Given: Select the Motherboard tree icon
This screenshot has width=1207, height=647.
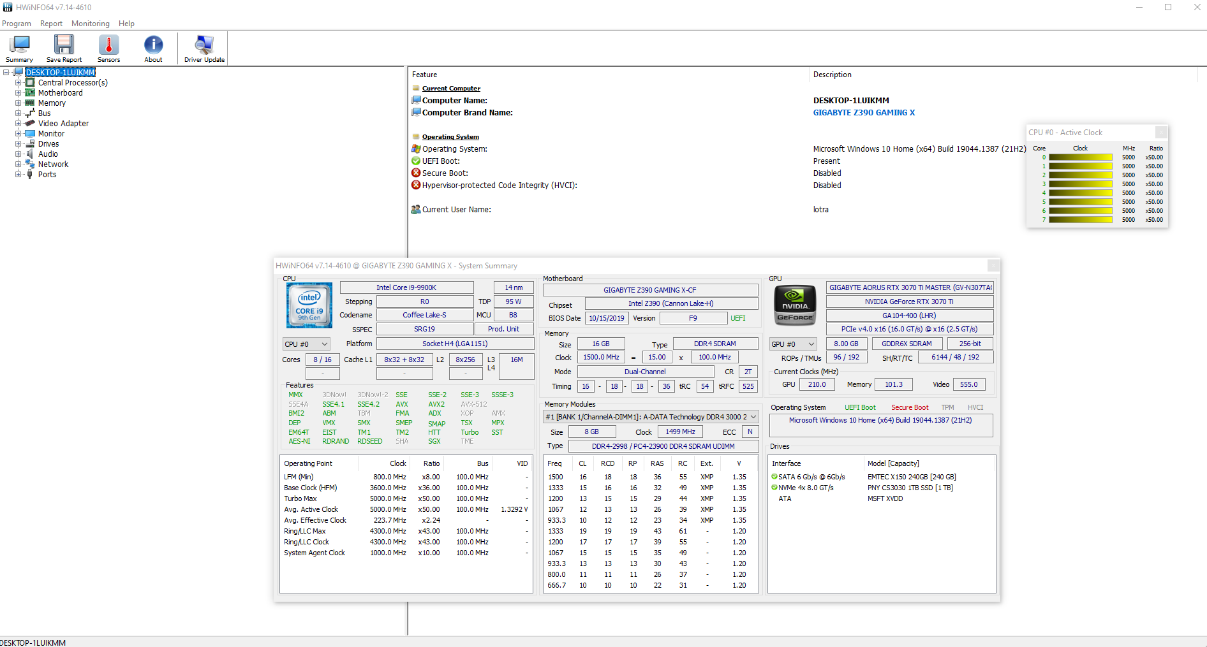Looking at the screenshot, I should point(30,93).
